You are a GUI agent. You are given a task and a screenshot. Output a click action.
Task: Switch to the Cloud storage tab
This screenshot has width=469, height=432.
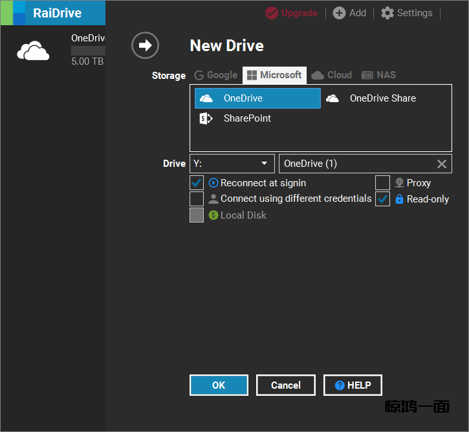[331, 75]
